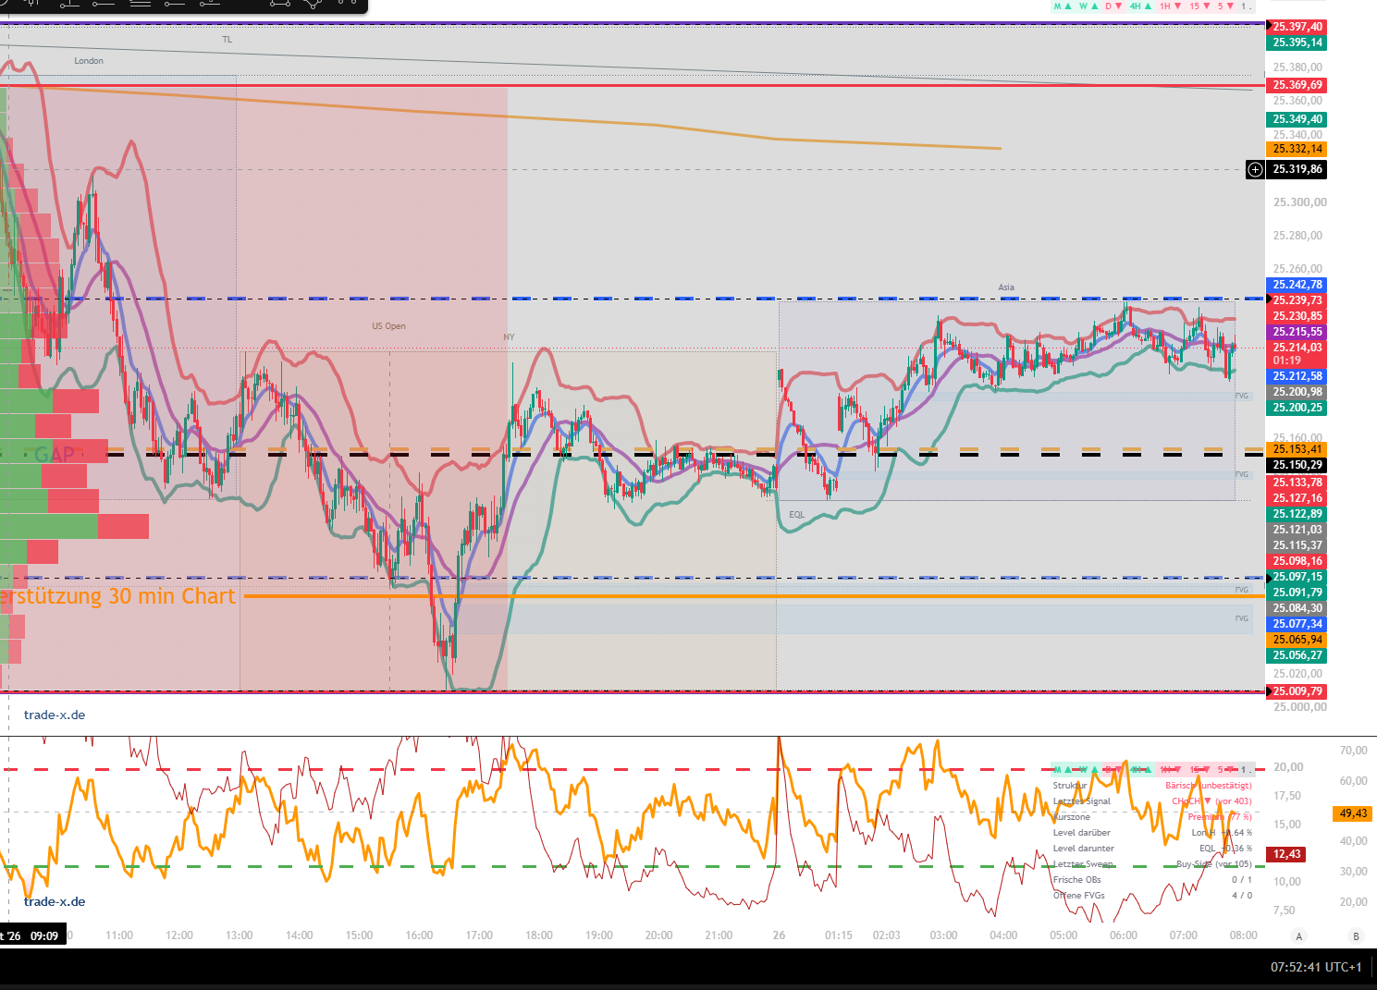Click the 03:00 time axis label
Screen dimensions: 1377x990
[x=943, y=935]
